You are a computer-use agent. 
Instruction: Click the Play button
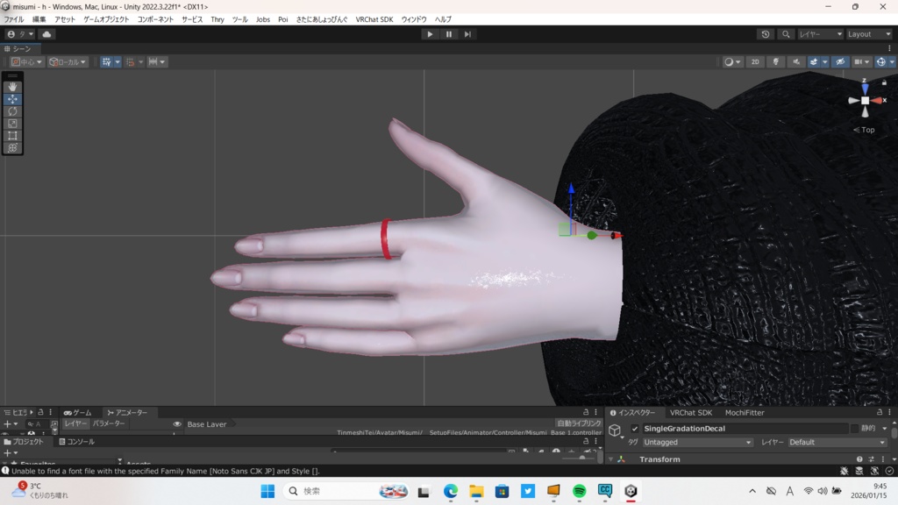coord(430,34)
